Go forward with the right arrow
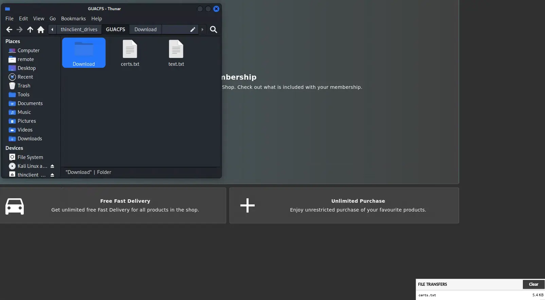 click(20, 29)
